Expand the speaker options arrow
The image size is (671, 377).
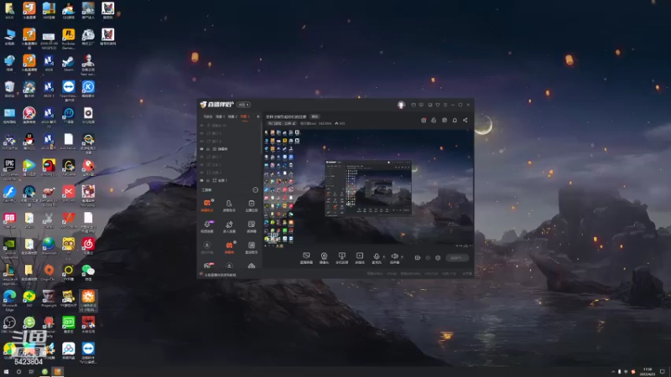pos(402,257)
